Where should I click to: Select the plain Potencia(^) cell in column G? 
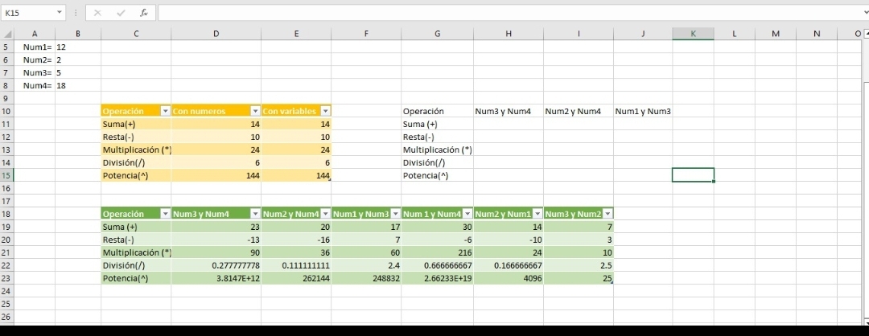(437, 175)
